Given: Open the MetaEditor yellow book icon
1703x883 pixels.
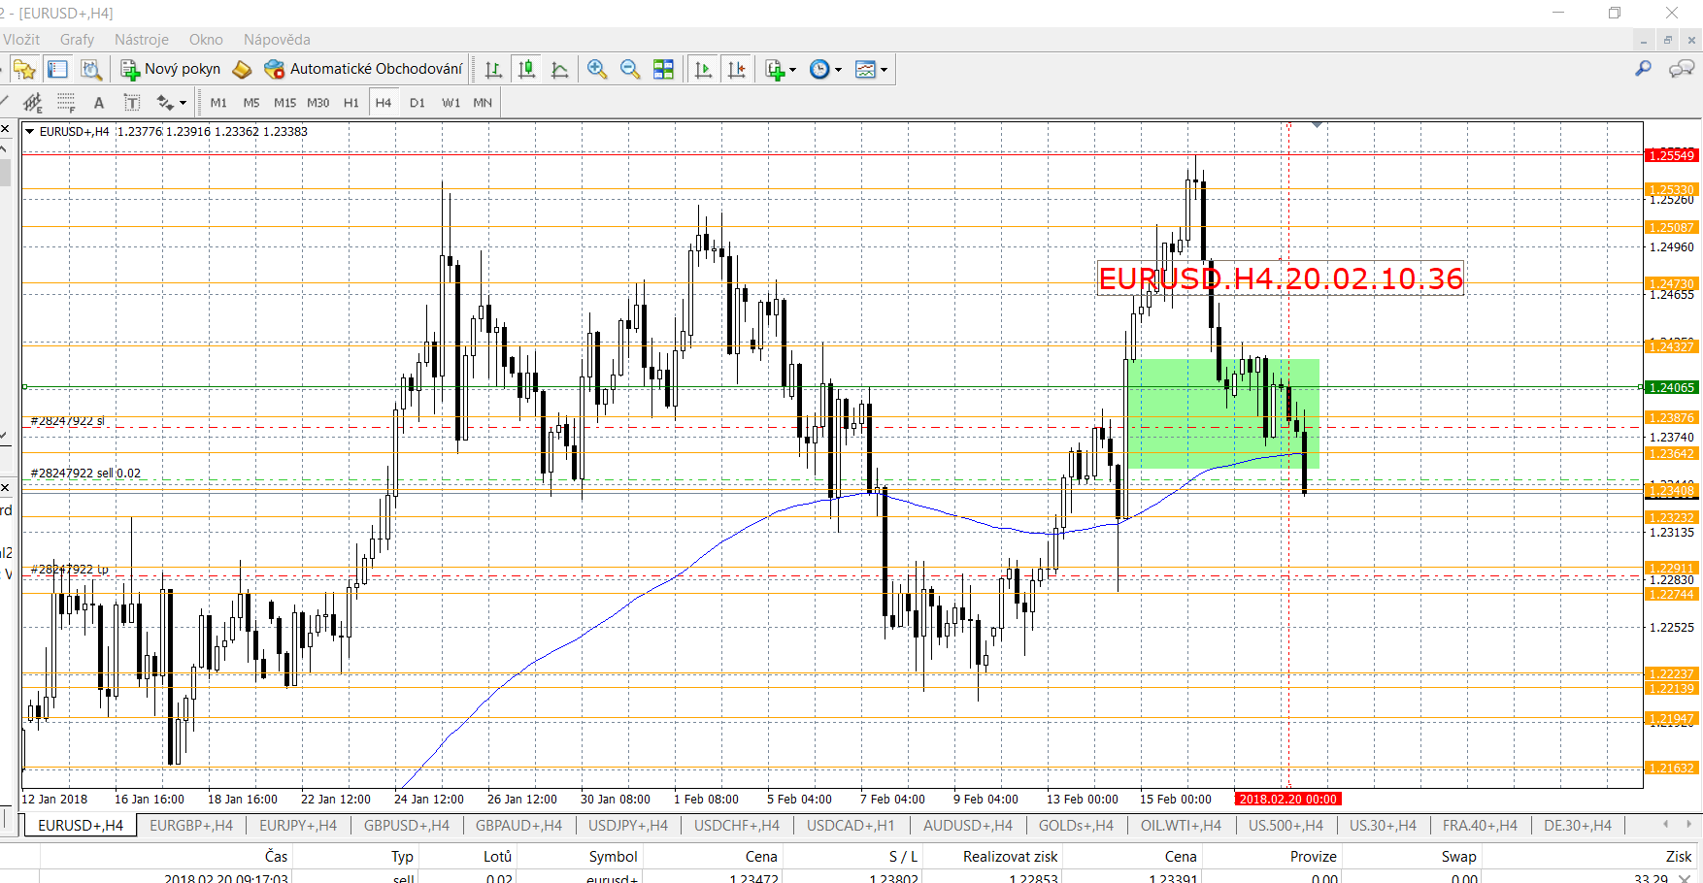Looking at the screenshot, I should tap(243, 69).
